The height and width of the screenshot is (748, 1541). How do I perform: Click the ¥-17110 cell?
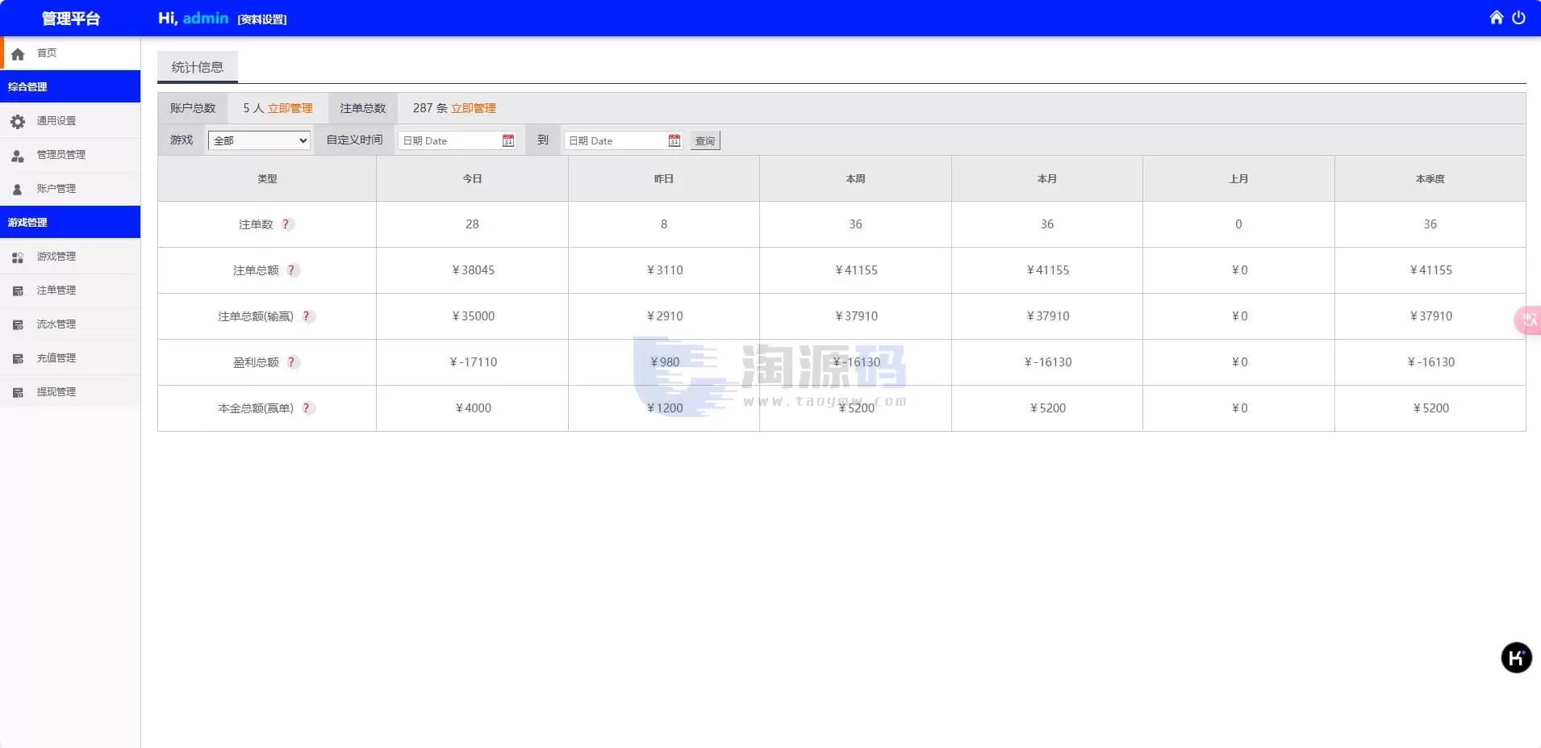(x=473, y=362)
